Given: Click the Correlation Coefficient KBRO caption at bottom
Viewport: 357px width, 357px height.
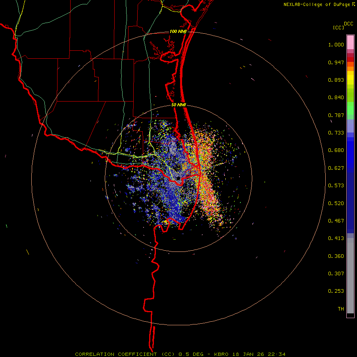Looking at the screenshot, I should pyautogui.click(x=180, y=354).
